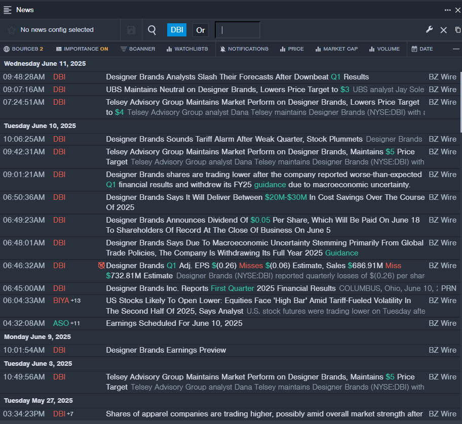
Task: Toggle the Importance filter
Action: pos(82,49)
